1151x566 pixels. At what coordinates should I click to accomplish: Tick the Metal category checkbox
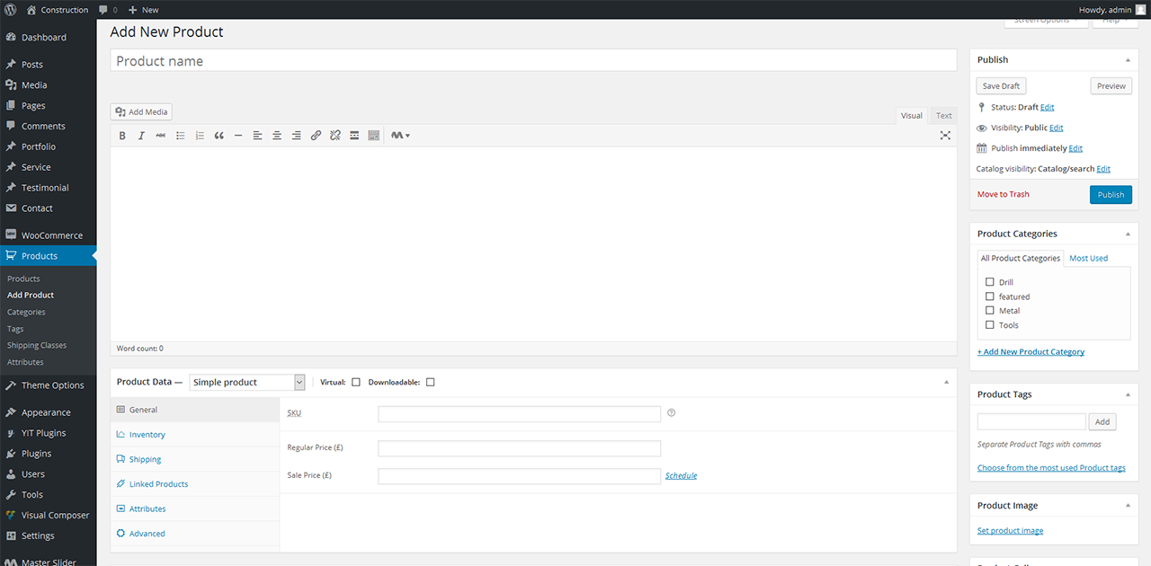tap(990, 311)
